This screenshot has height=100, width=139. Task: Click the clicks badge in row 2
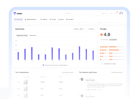pyautogui.click(x=60, y=89)
